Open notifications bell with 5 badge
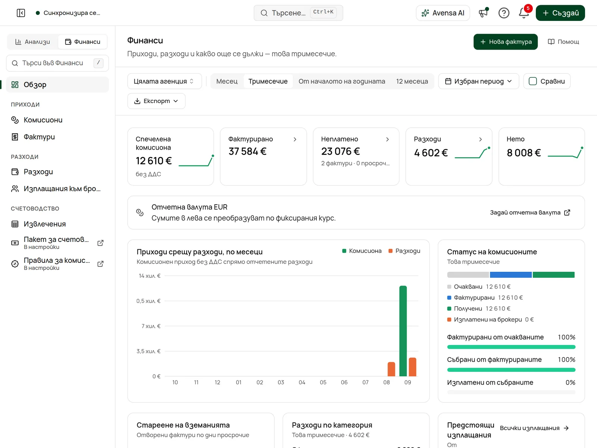597x448 pixels. [524, 13]
